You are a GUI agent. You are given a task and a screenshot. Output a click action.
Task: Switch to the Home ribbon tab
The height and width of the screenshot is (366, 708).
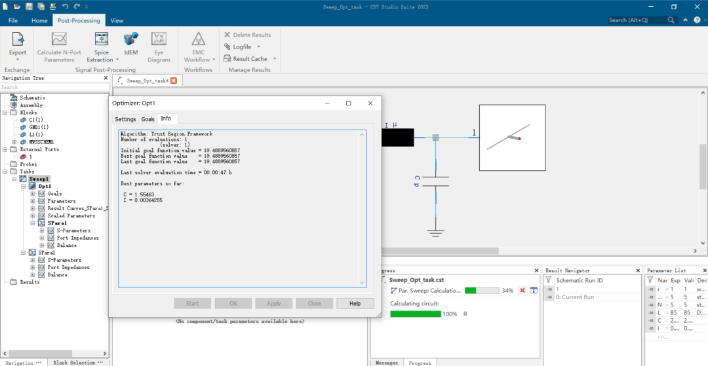tap(39, 20)
